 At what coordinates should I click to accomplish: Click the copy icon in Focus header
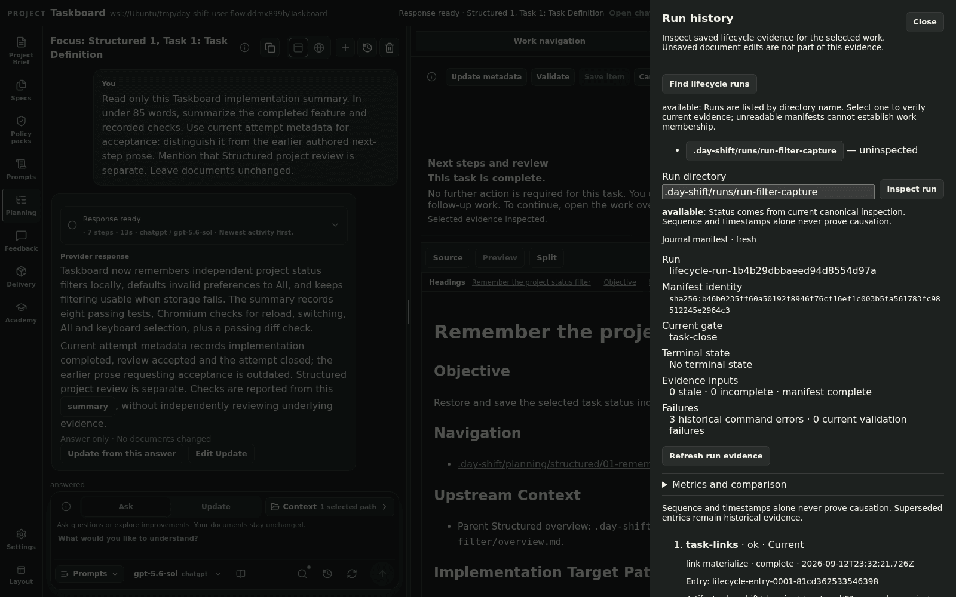tap(270, 48)
